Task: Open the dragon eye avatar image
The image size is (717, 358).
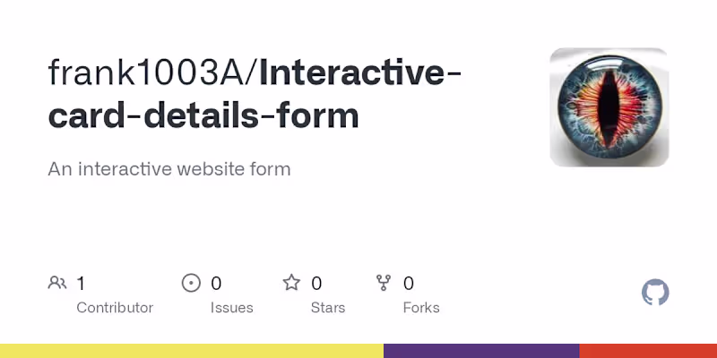Action: [x=609, y=107]
